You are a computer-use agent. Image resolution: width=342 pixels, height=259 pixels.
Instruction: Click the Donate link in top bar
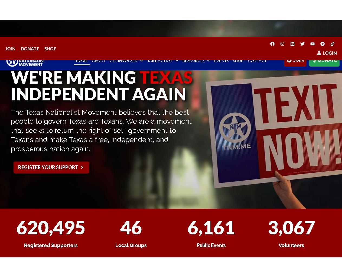point(30,49)
